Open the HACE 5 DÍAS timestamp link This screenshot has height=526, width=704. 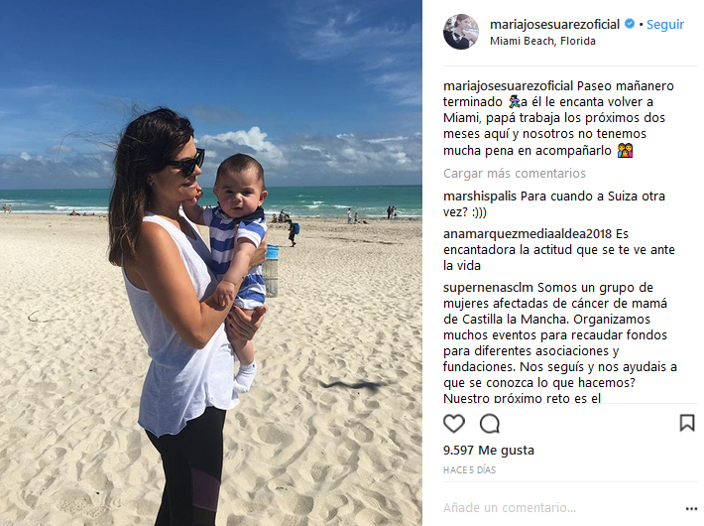(x=469, y=470)
